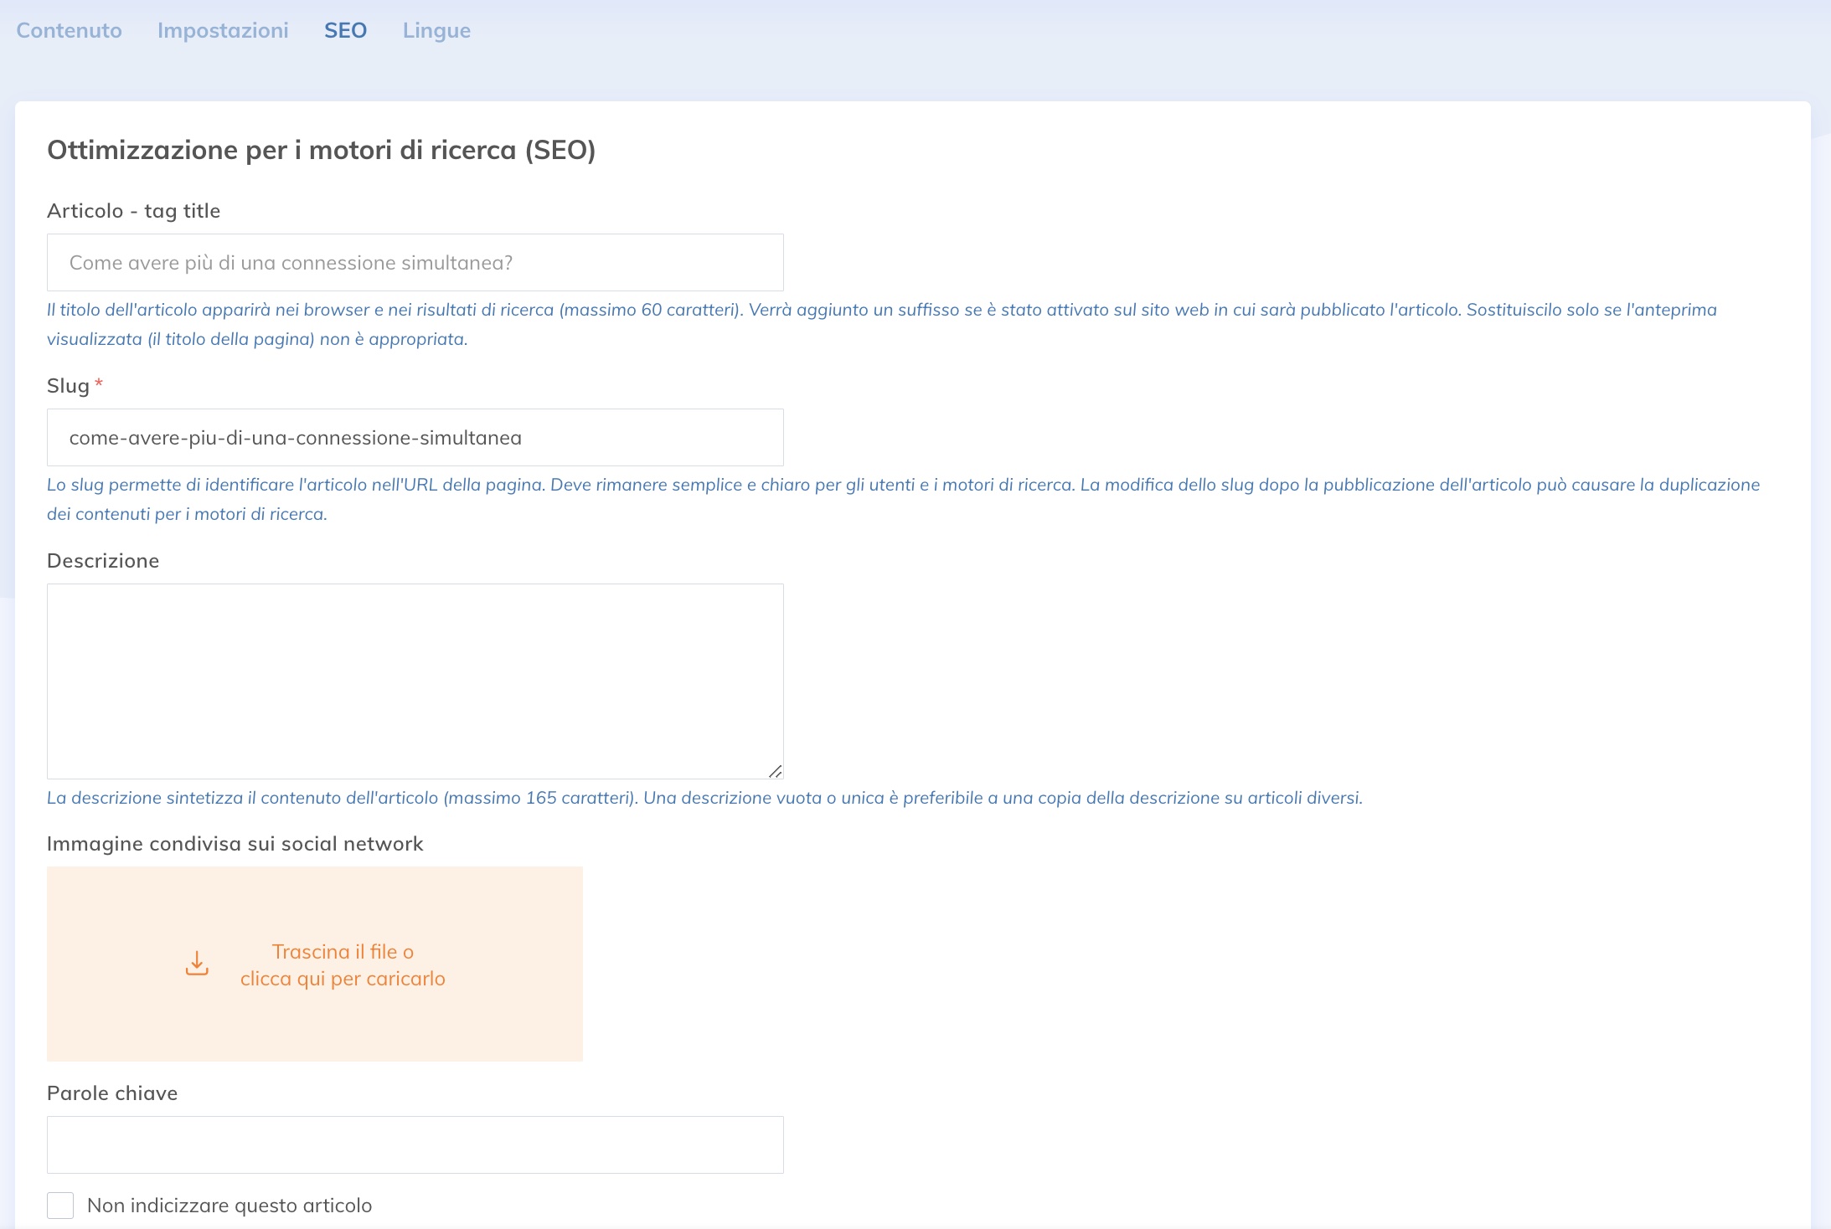Focus the Articolo tag title field
Viewport: 1831px width, 1229px height.
[x=415, y=263]
